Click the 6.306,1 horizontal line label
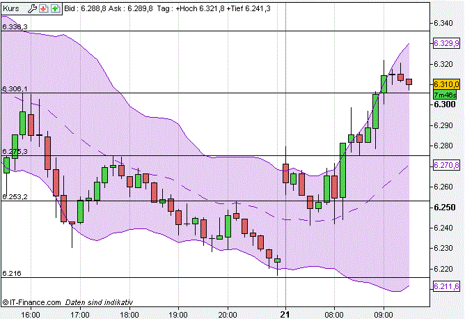The width and height of the screenshot is (465, 319). click(x=15, y=88)
